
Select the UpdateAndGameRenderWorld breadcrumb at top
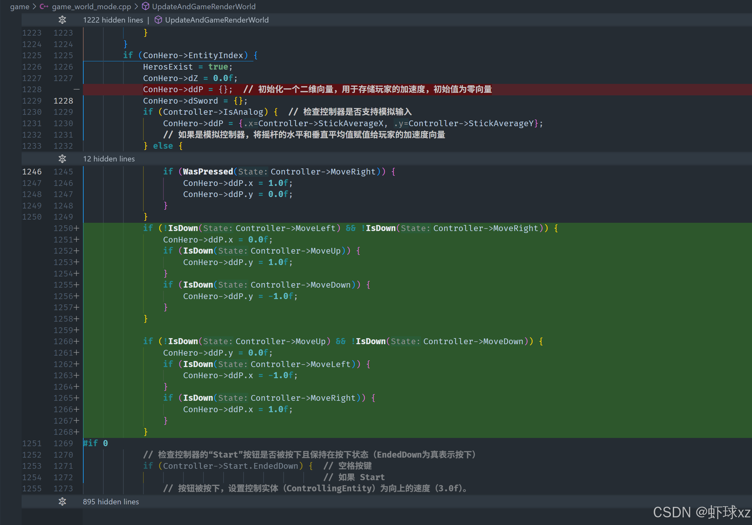(204, 7)
